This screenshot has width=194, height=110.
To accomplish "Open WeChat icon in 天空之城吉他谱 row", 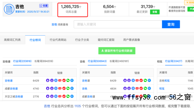I will click(68, 96).
